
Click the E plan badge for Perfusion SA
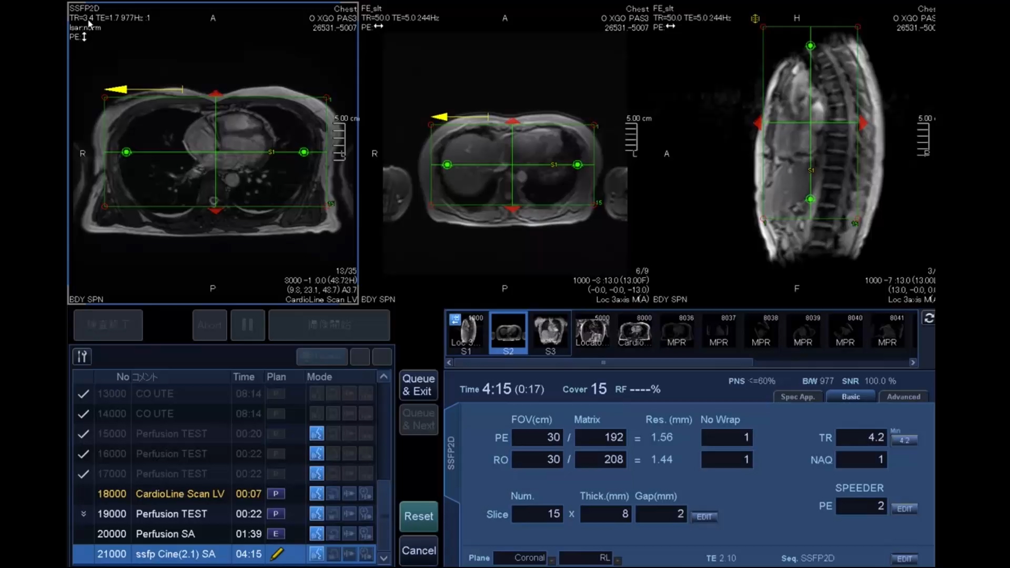(276, 534)
